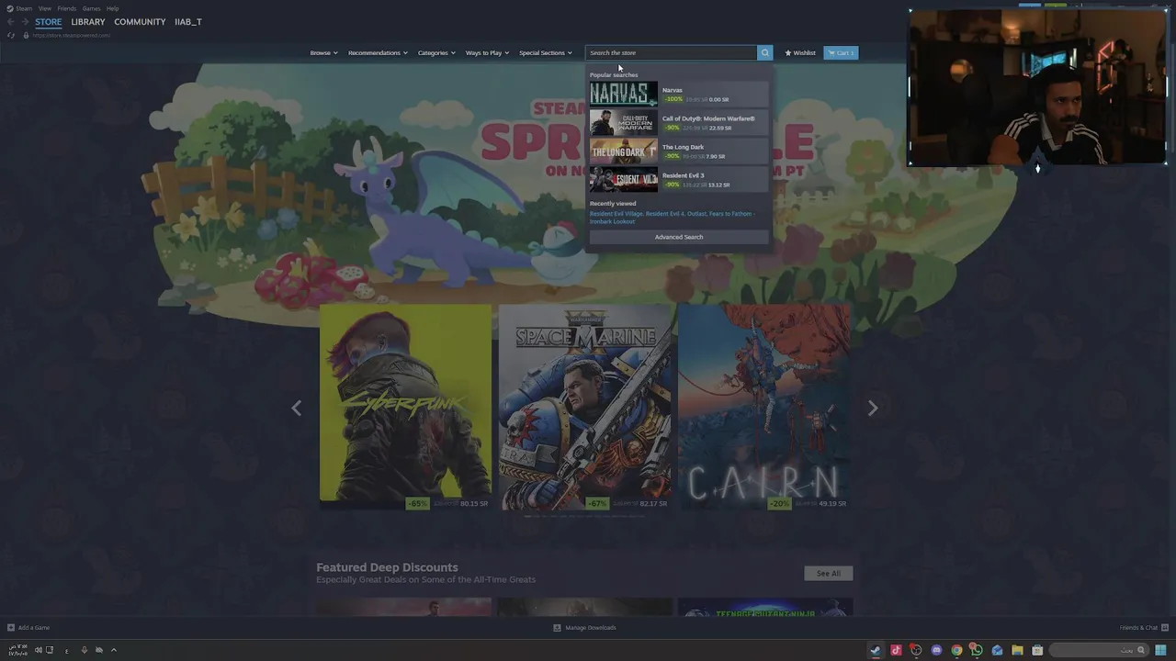Open the Mail app from the taskbar
1176x661 pixels.
coord(997,650)
